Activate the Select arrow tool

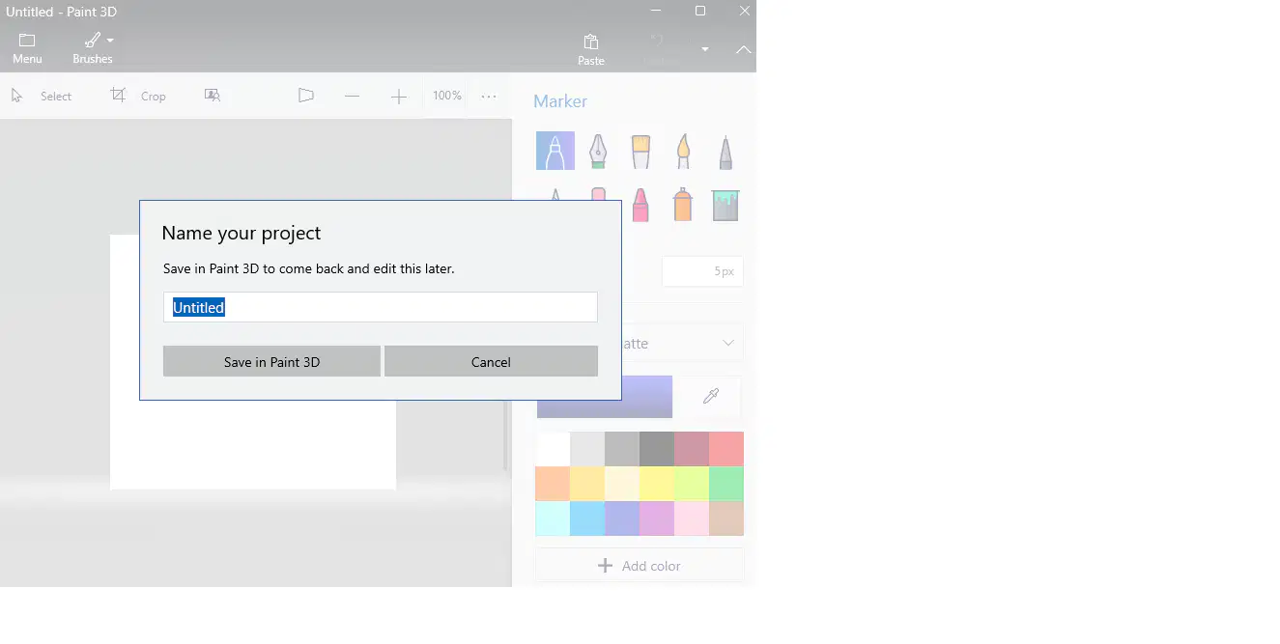point(16,96)
